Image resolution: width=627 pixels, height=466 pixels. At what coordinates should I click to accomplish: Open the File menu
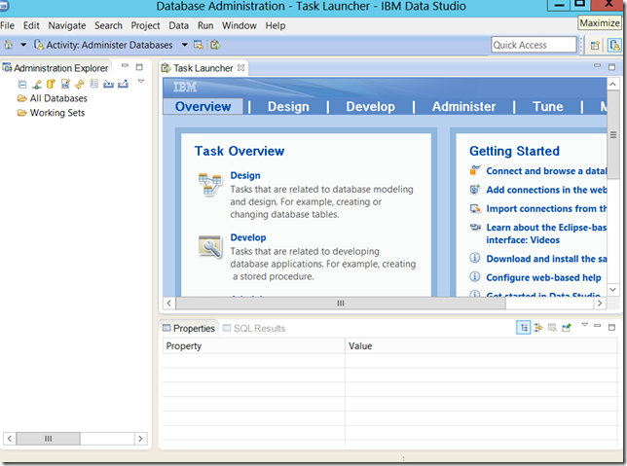point(7,25)
